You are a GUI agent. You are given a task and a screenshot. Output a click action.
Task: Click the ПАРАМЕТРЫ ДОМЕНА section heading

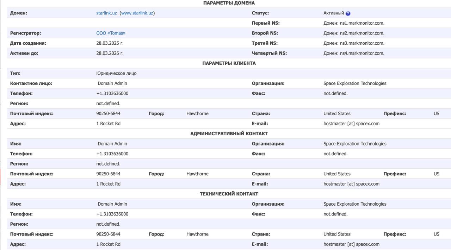pos(229,3)
